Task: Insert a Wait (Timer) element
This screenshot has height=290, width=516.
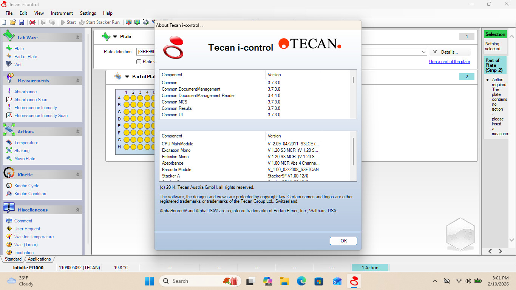Action: pos(26,245)
